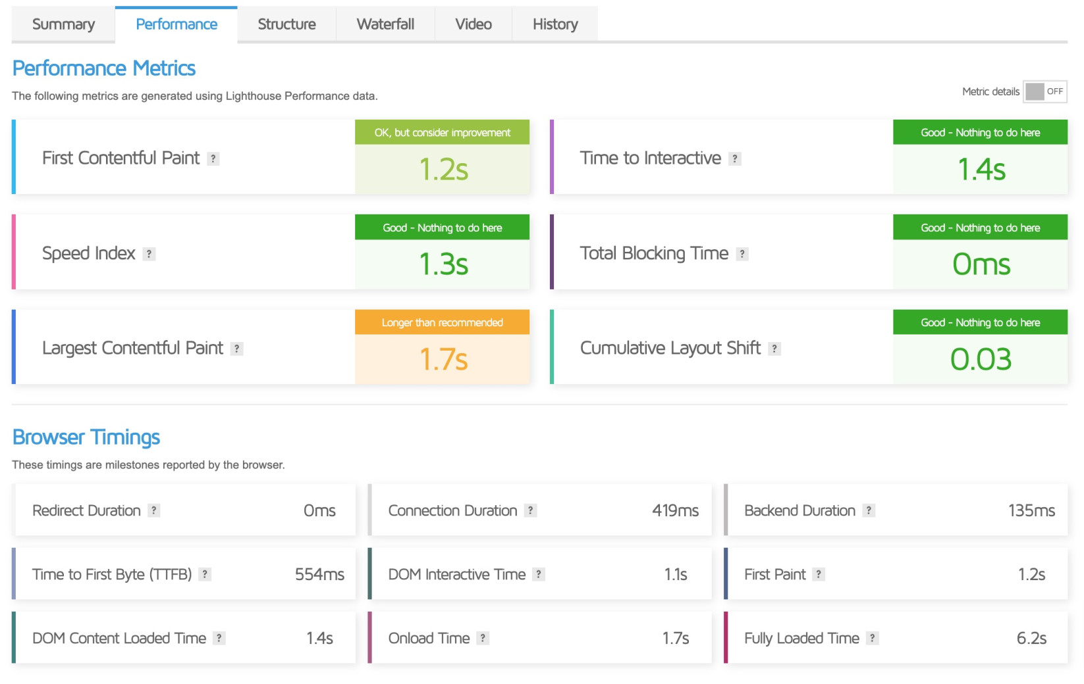1084x684 pixels.
Task: Open help icon for First Contentful Paint
Action: 213,159
